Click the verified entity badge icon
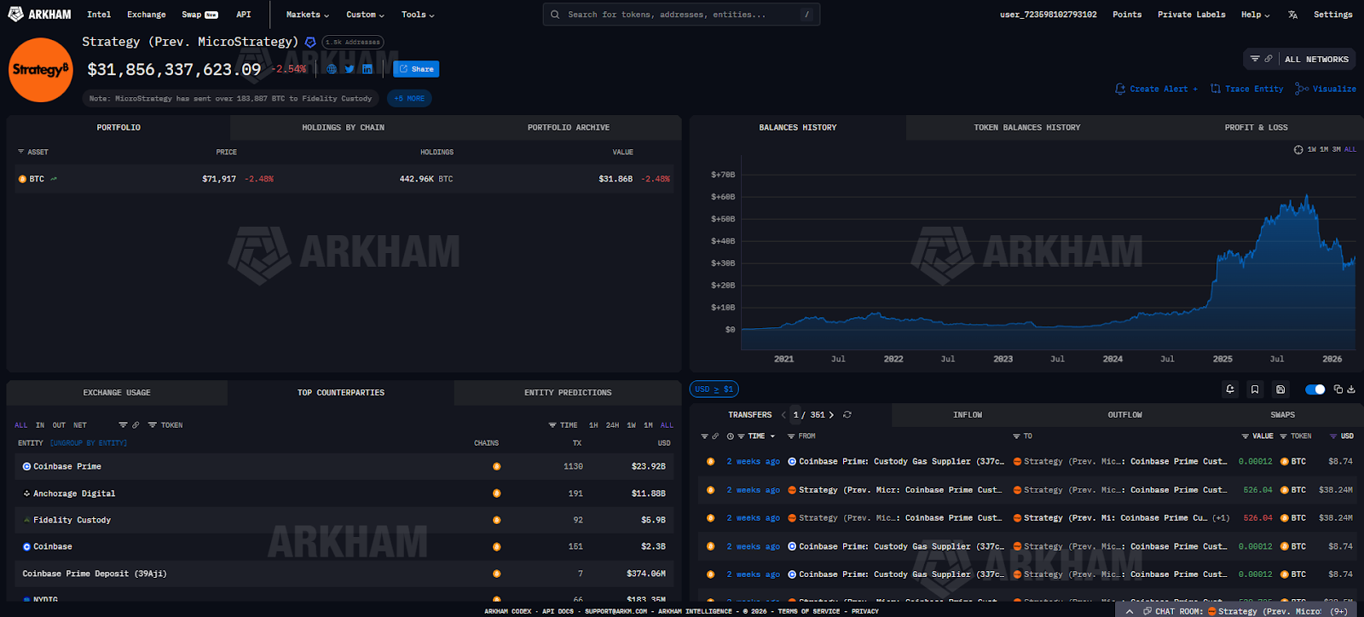Image resolution: width=1364 pixels, height=617 pixels. click(310, 42)
